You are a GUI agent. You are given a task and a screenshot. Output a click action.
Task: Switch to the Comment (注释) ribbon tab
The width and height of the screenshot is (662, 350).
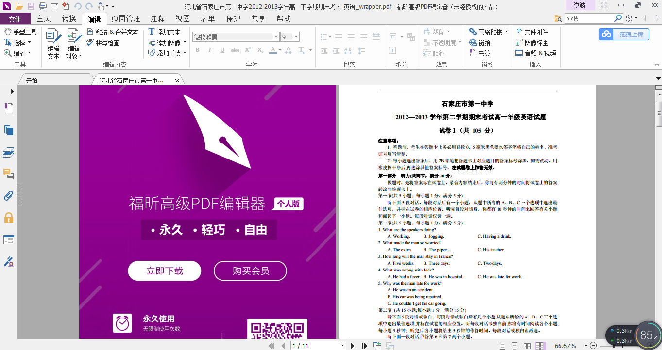pyautogui.click(x=157, y=19)
